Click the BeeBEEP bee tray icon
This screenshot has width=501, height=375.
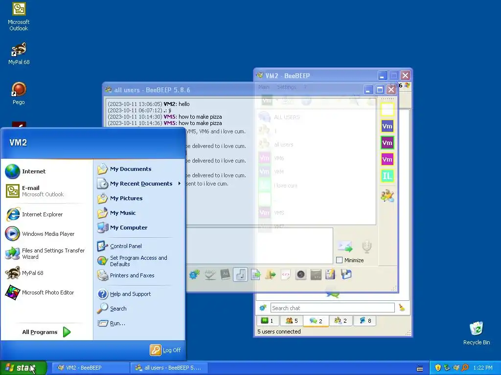coord(456,368)
